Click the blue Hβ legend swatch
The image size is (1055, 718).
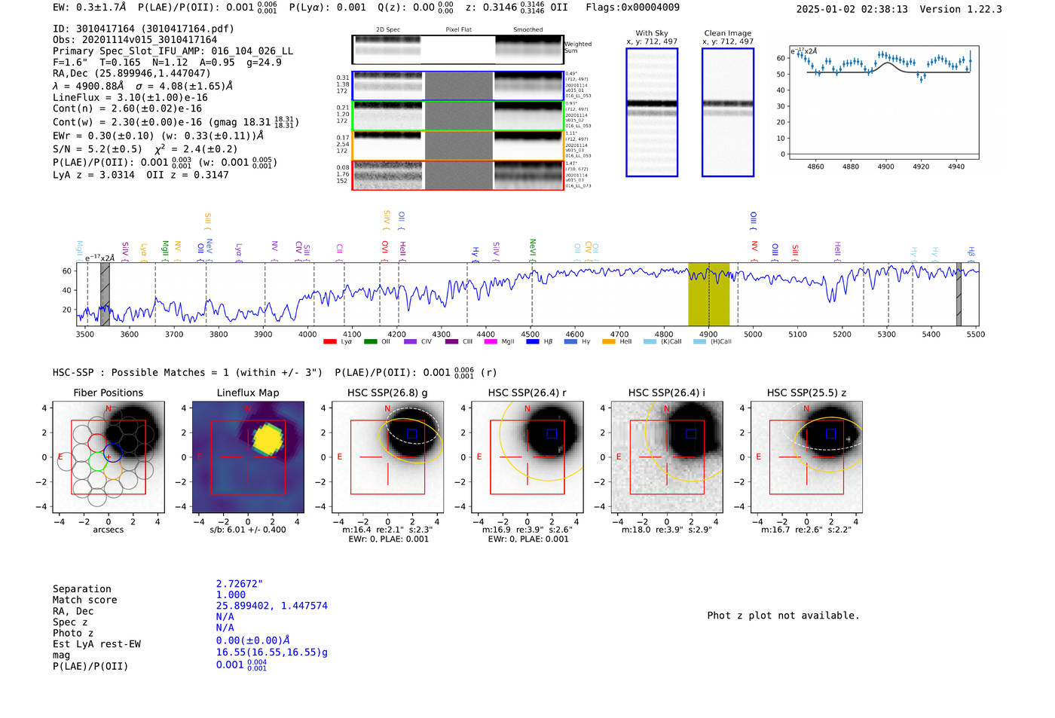[533, 342]
